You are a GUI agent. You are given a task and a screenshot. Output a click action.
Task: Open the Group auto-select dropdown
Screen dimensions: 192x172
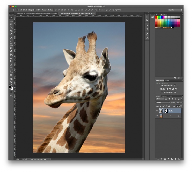tap(31, 10)
